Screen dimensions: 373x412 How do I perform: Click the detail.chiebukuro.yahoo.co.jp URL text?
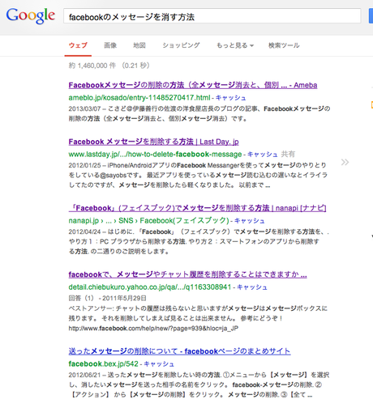[150, 287]
